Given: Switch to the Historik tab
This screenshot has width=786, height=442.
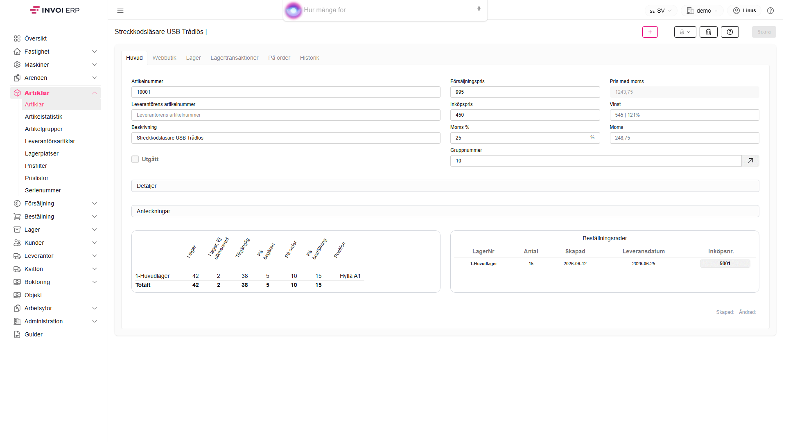Looking at the screenshot, I should (309, 58).
